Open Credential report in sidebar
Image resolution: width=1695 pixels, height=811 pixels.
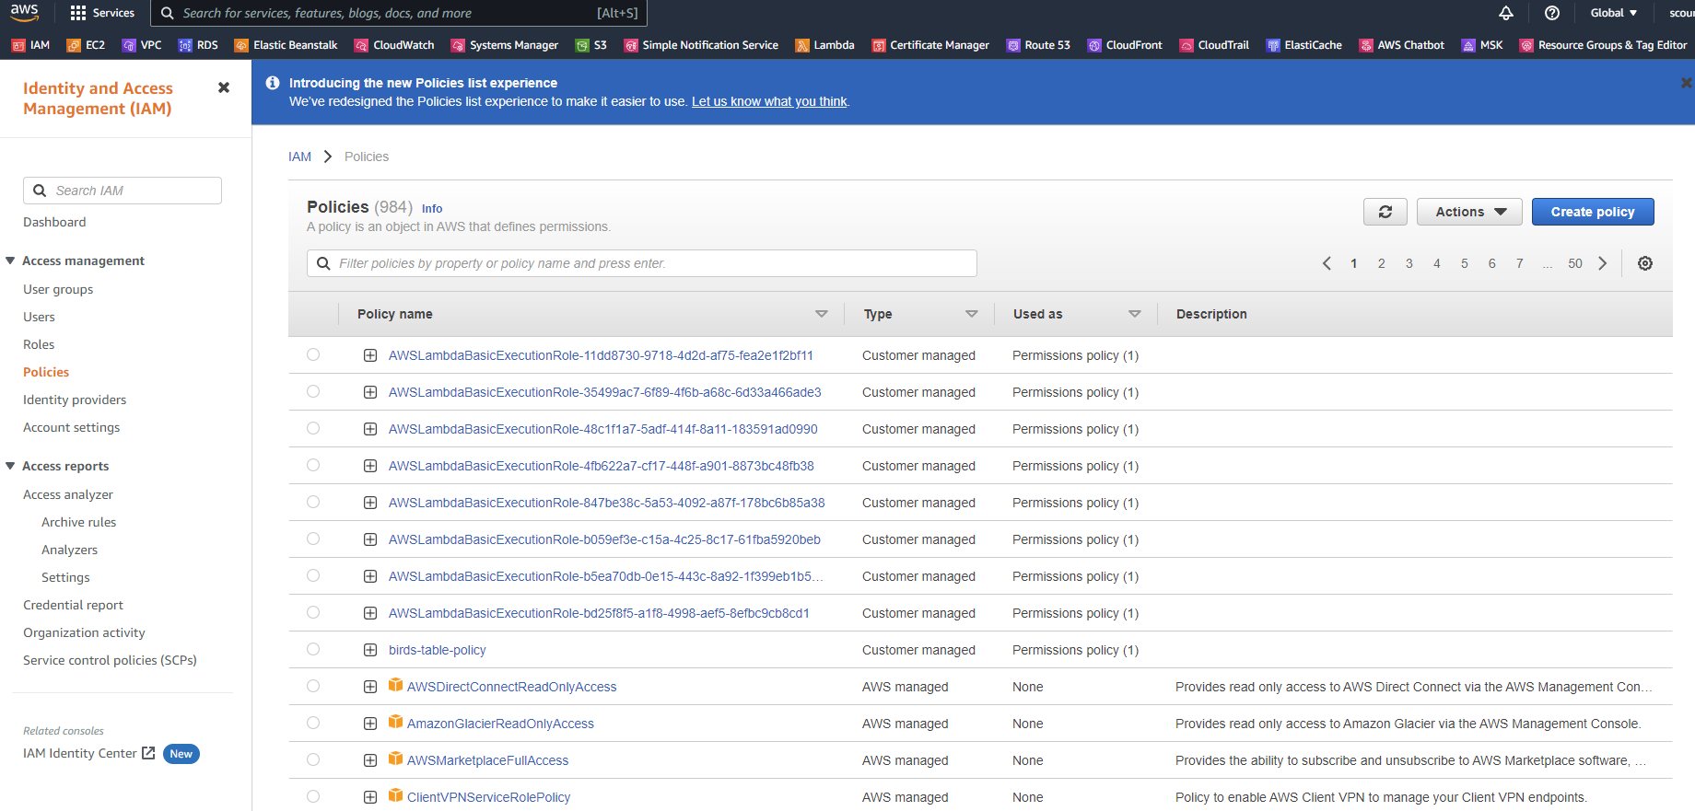tap(73, 605)
